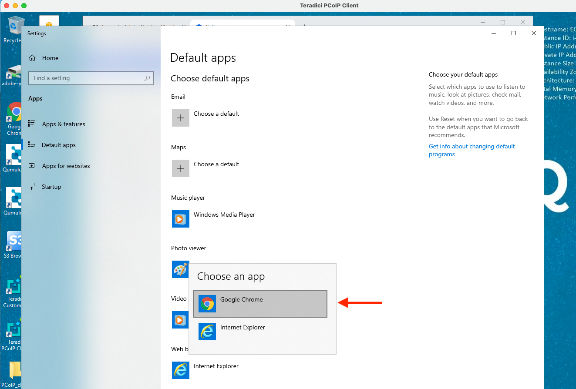Click the Windows Media Player icon under Music player
The width and height of the screenshot is (576, 389).
[181, 219]
